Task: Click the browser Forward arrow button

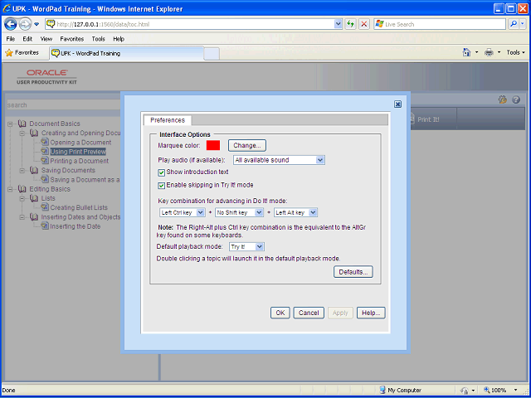Action: [x=25, y=24]
